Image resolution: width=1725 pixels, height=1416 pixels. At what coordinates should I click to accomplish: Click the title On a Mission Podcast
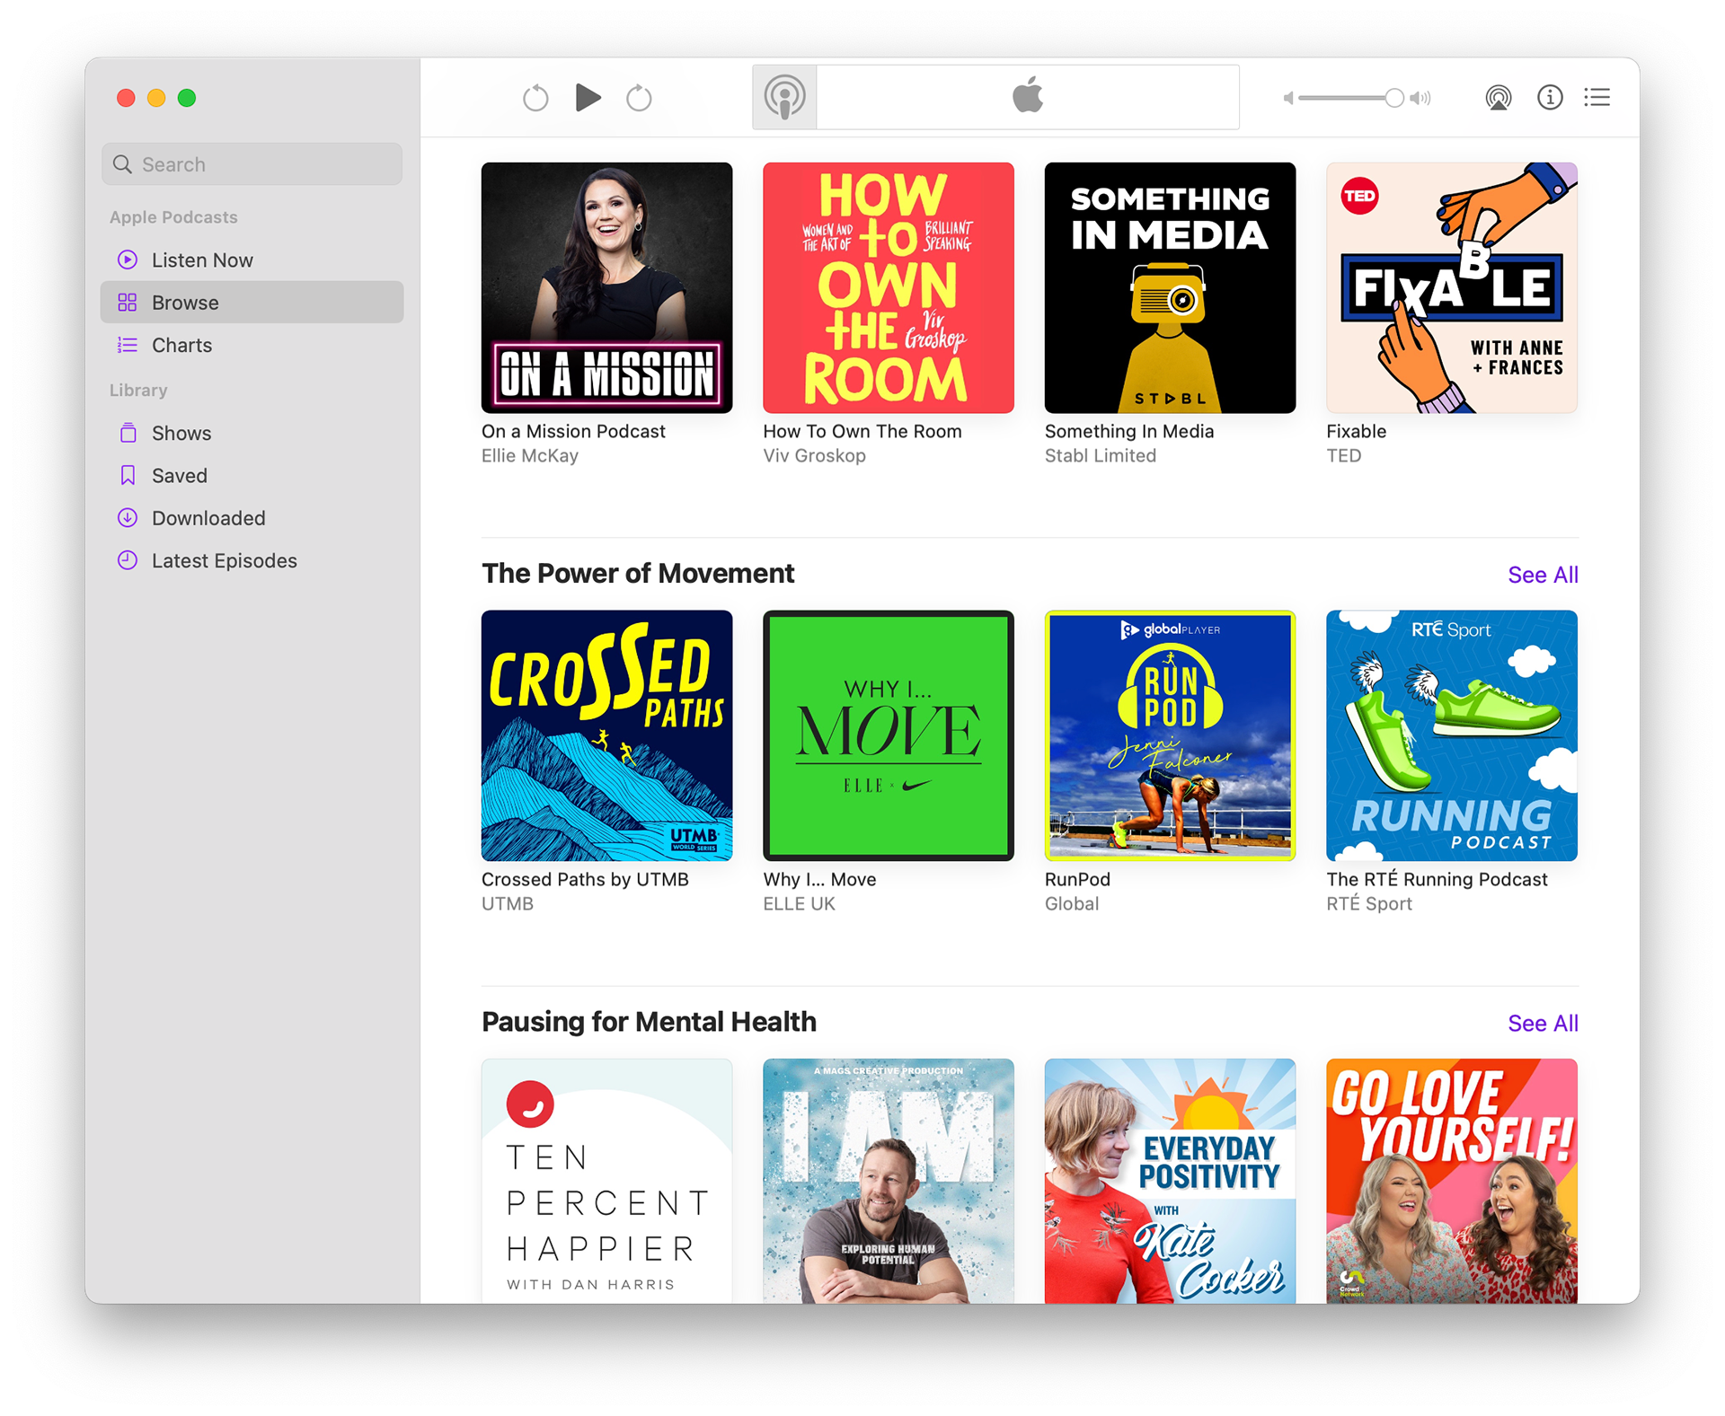(x=573, y=431)
